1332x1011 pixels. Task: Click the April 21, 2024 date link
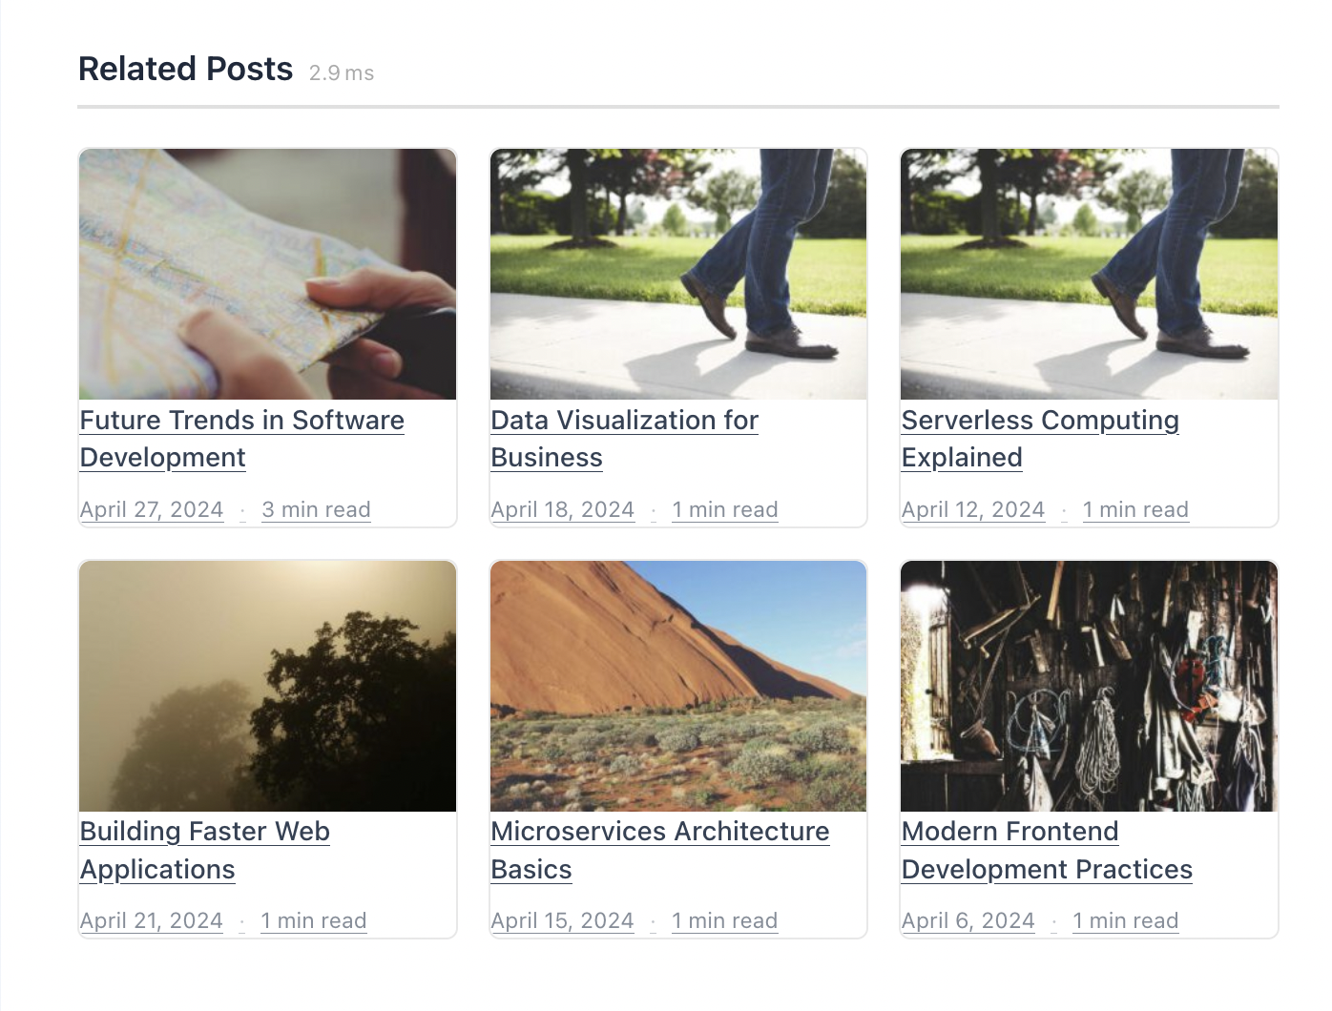[x=152, y=920]
